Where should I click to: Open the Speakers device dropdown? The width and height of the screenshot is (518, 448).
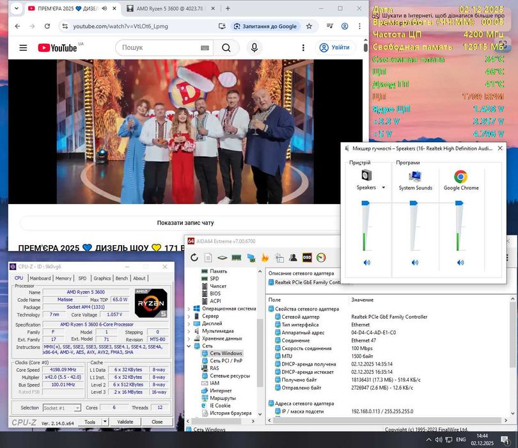click(384, 188)
